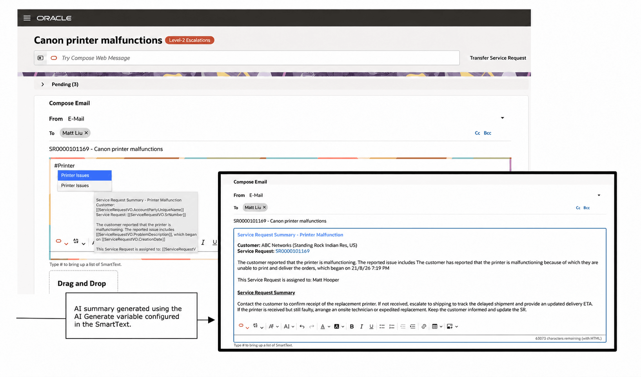Click the increase indent icon

(412, 326)
